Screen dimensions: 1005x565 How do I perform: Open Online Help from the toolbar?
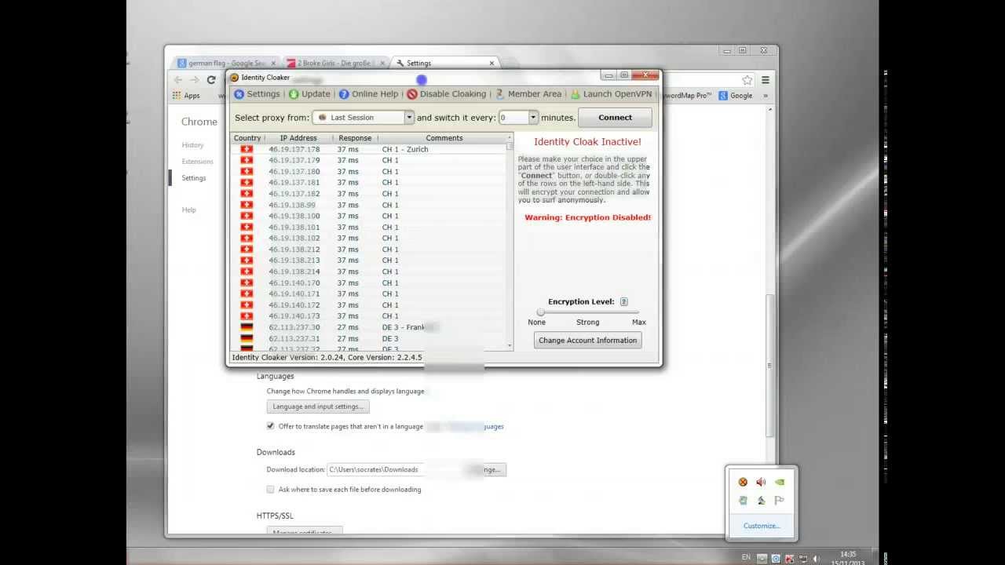click(368, 94)
